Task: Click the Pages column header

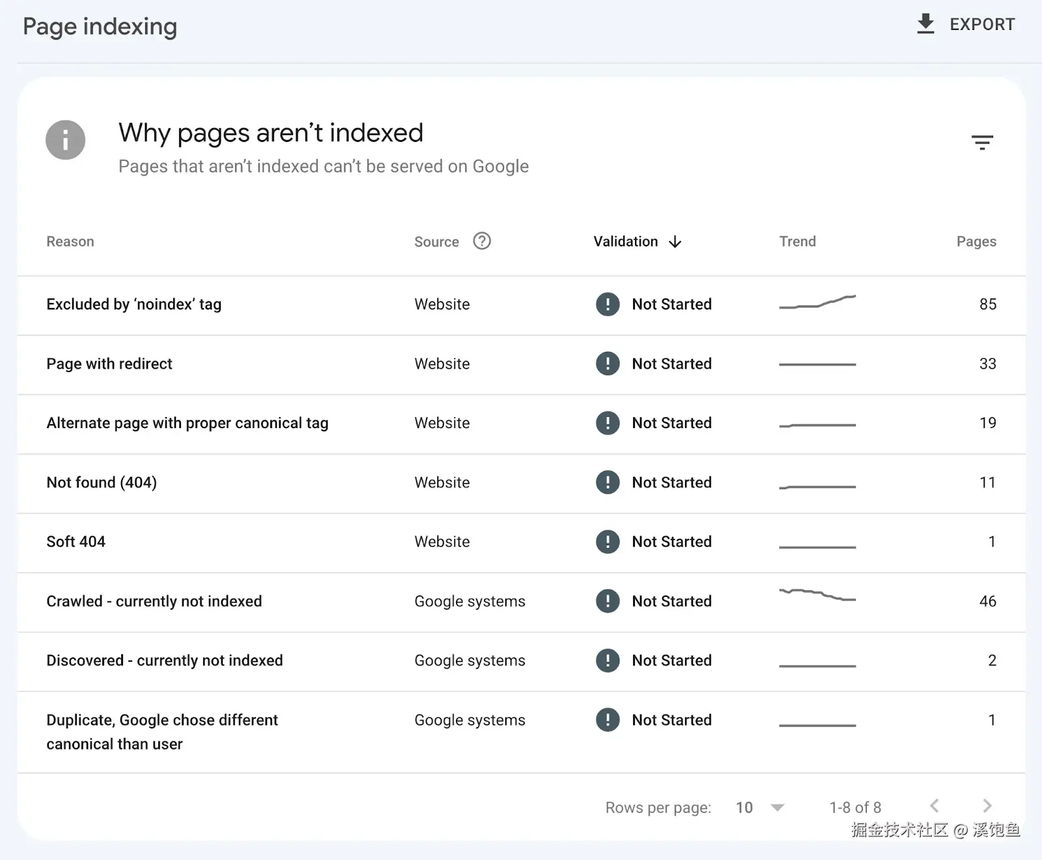Action: click(x=976, y=242)
